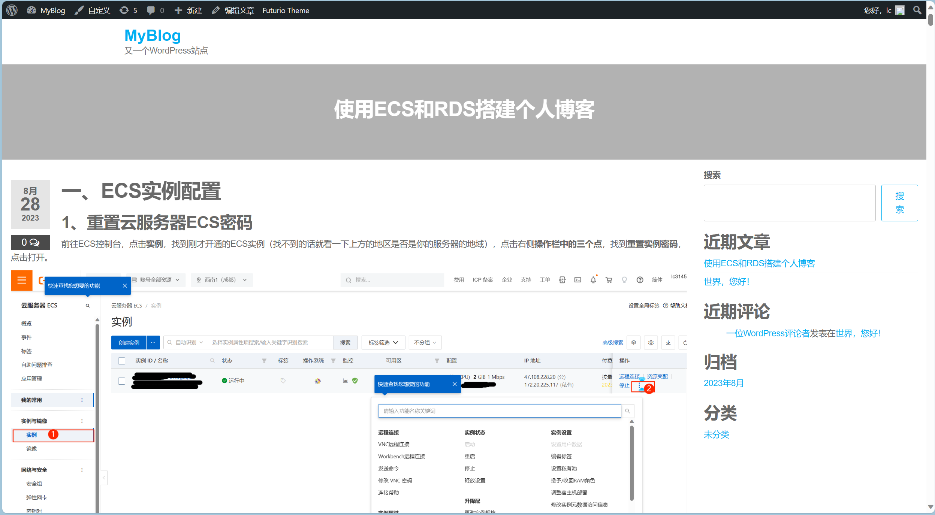The image size is (935, 515).
Task: Click the 高级搜索 link
Action: (613, 343)
